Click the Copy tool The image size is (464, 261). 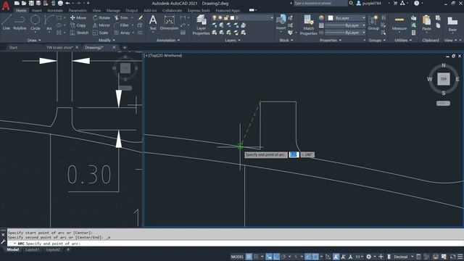pos(78,25)
